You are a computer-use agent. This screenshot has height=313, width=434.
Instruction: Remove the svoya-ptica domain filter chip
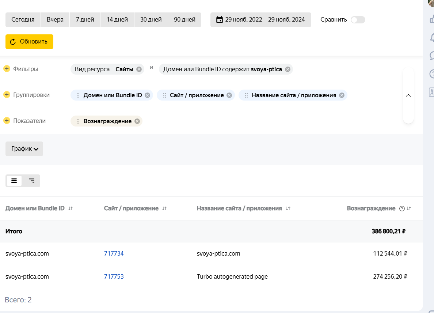288,69
